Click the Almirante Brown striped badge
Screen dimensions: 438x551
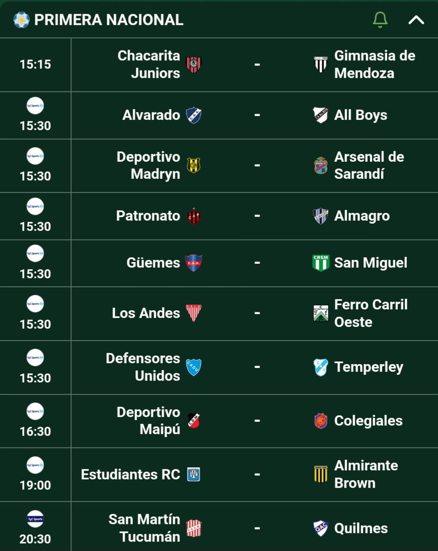(321, 474)
